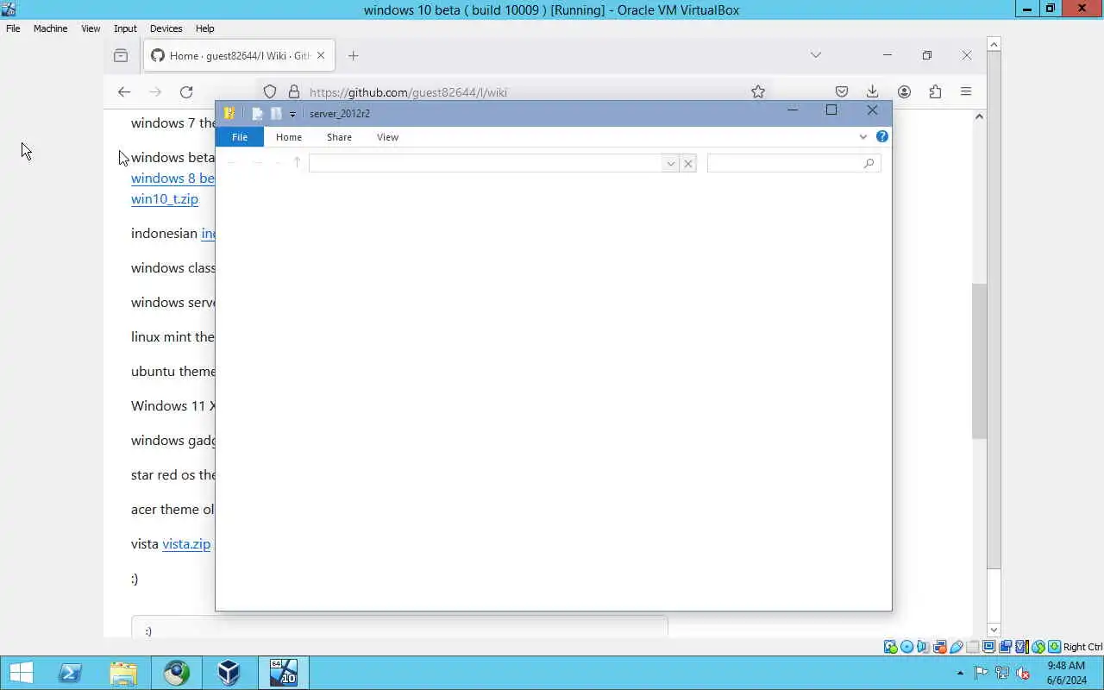
Task: Click the VirtualBox recording indicator
Action: click(x=1005, y=647)
